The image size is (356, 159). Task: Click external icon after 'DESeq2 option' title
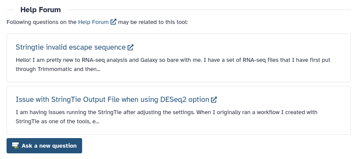(x=214, y=100)
